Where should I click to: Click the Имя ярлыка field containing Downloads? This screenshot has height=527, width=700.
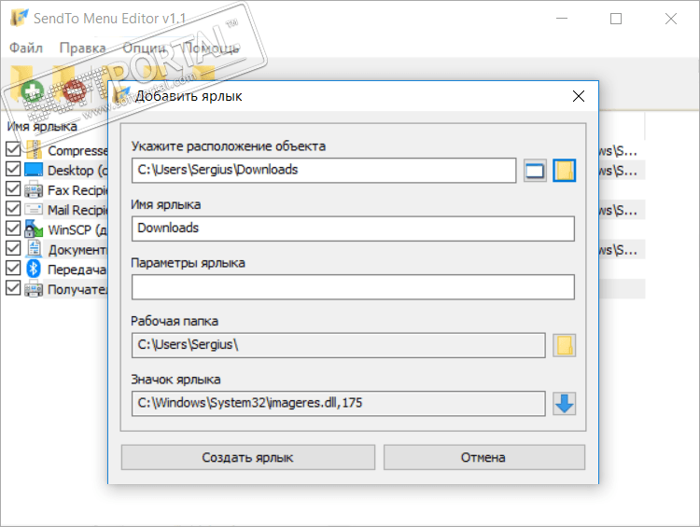353,229
